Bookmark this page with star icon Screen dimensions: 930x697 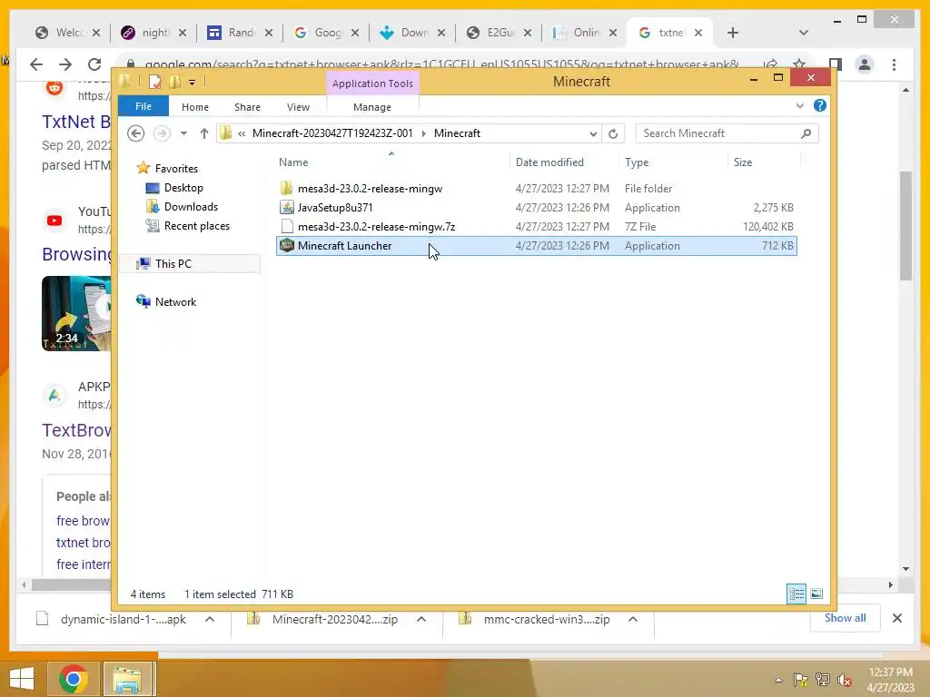(x=799, y=64)
